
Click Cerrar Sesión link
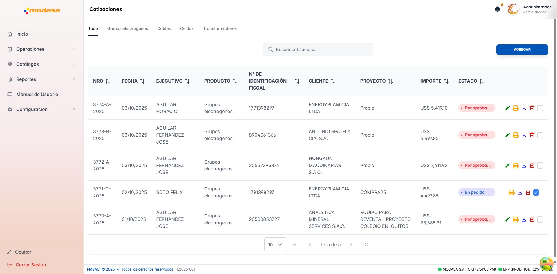pyautogui.click(x=30, y=265)
